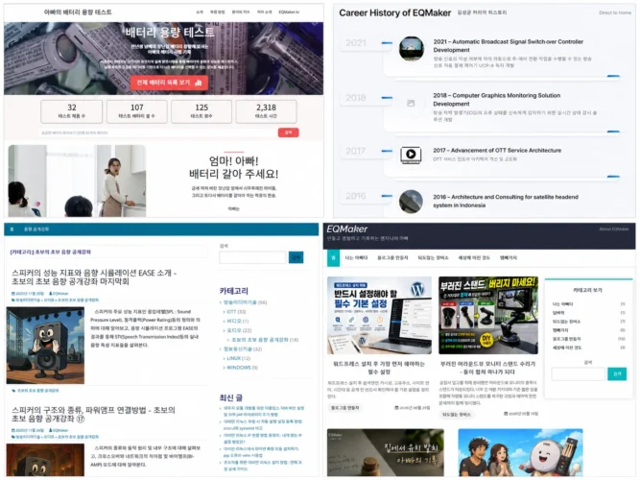
Task: Select the stat card showing 2,318
Action: (266, 111)
